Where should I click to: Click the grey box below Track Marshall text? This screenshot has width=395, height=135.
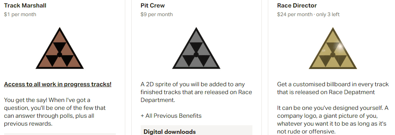pyautogui.click(x=60, y=134)
